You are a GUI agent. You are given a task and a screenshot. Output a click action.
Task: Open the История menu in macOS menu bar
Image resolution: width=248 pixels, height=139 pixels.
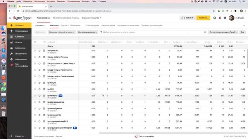51,2
